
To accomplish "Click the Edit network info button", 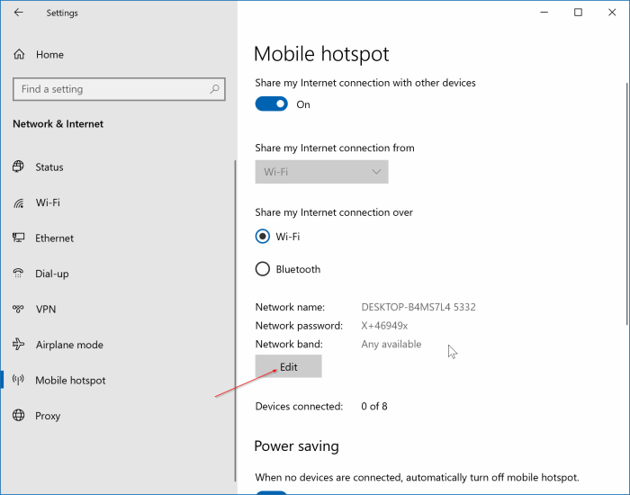I will [289, 366].
